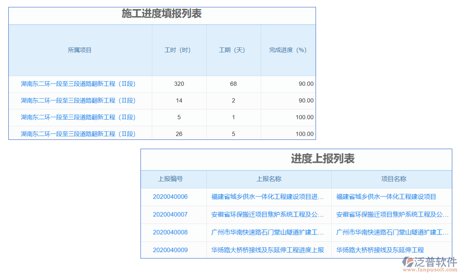The image size is (462, 277).
Task: Select the 广州市华南快速路 entry in 上报名称 column
Action: (267, 232)
